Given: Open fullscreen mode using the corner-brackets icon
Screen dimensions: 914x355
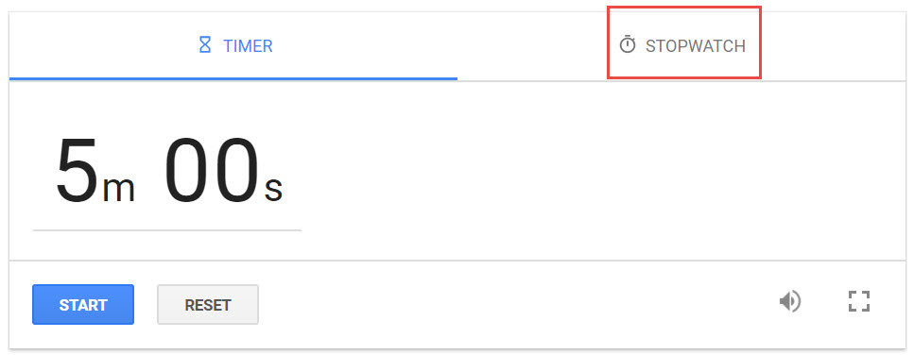Looking at the screenshot, I should [x=858, y=301].
